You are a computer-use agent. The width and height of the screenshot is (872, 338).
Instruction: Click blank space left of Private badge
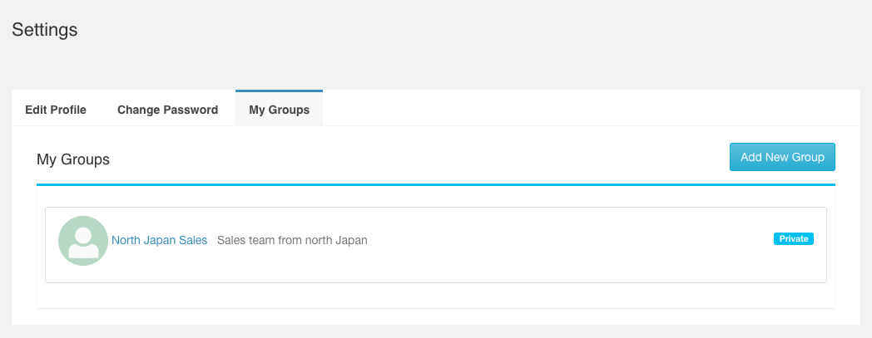(x=582, y=241)
